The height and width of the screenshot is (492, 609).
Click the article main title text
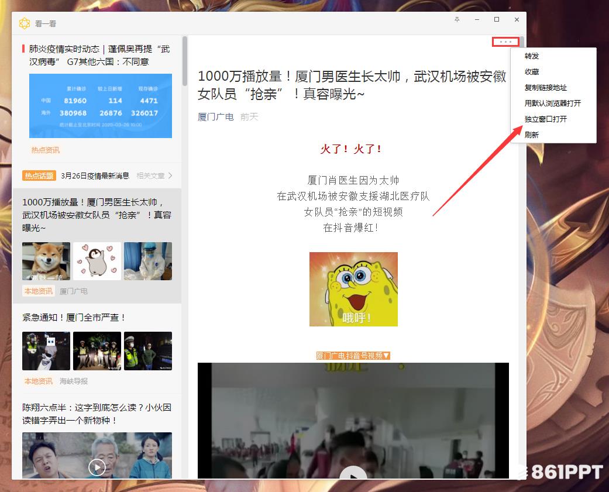tap(352, 85)
